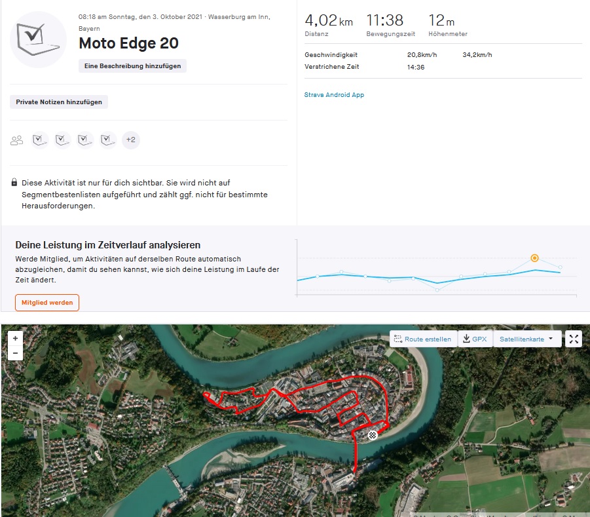Zoom in on the map
This screenshot has height=517, width=590.
click(x=15, y=338)
